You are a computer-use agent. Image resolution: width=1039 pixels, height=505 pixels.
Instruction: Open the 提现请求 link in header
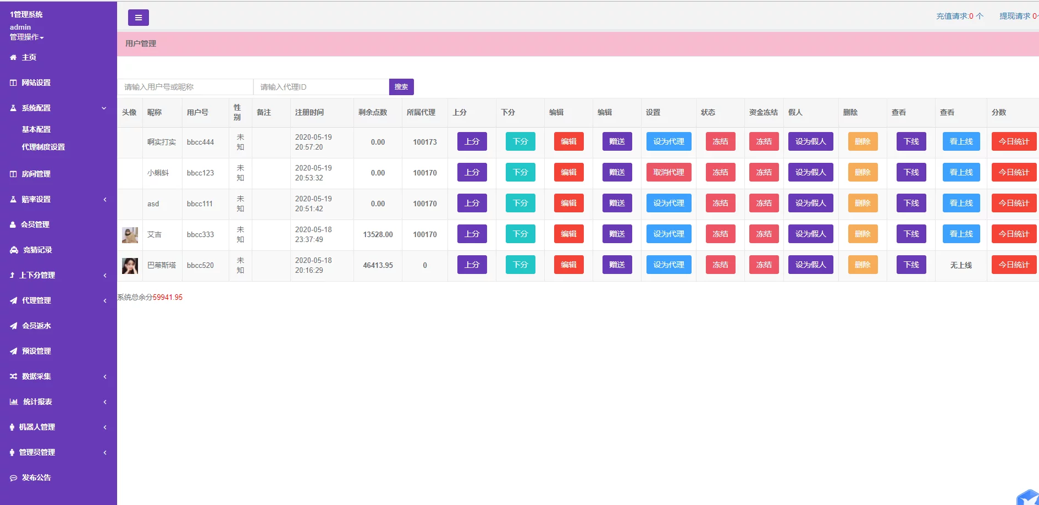(x=1019, y=16)
